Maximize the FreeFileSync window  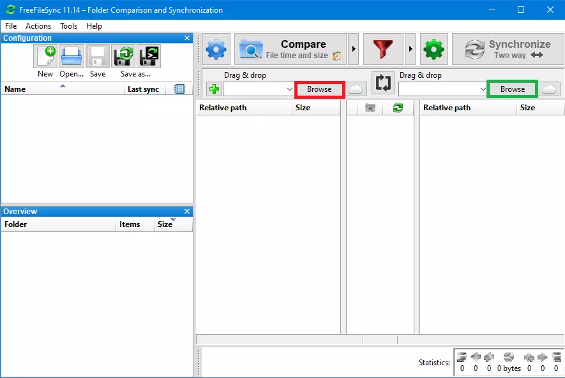point(521,10)
